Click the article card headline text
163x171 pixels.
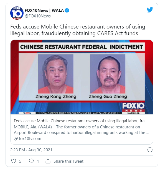click(x=81, y=121)
